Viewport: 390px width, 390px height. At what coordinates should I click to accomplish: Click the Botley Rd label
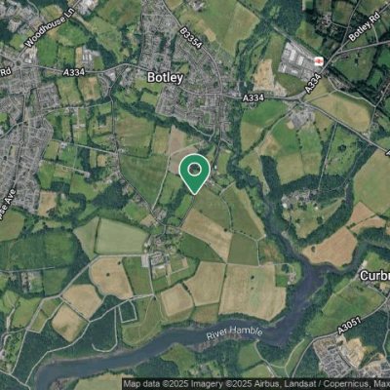[365, 26]
